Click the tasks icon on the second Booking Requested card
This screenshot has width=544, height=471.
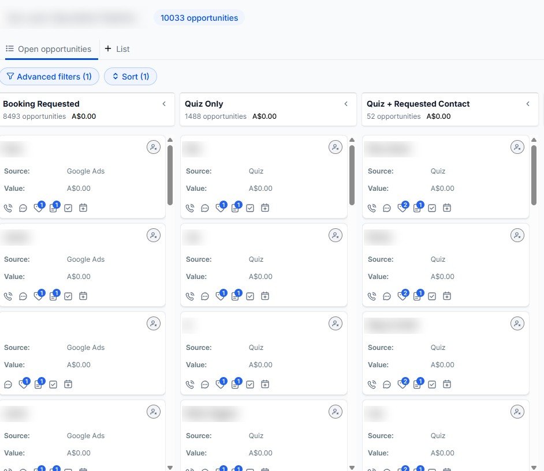pyautogui.click(x=68, y=296)
